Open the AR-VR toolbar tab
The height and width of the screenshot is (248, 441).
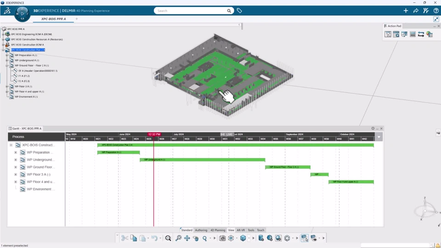(x=241, y=230)
